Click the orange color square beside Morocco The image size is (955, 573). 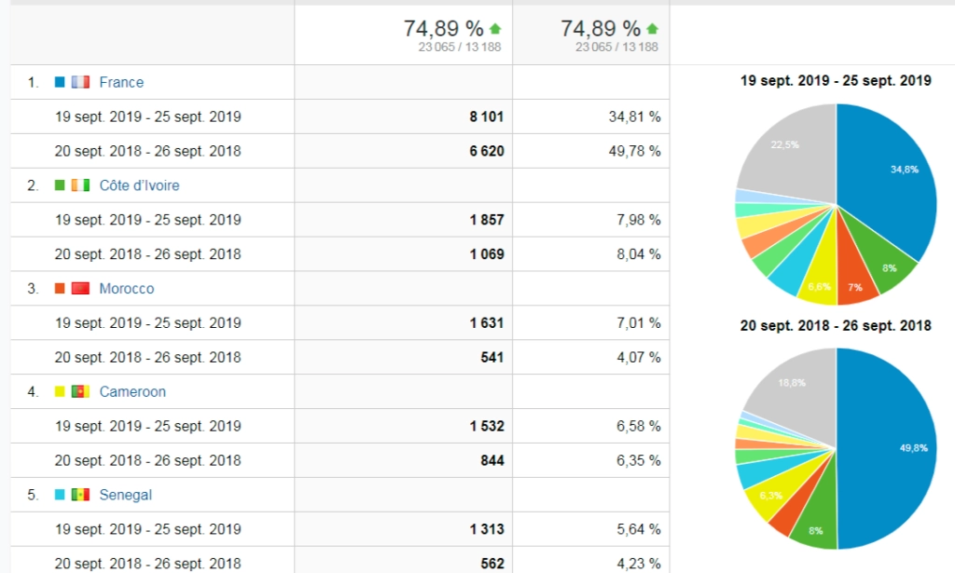(60, 289)
